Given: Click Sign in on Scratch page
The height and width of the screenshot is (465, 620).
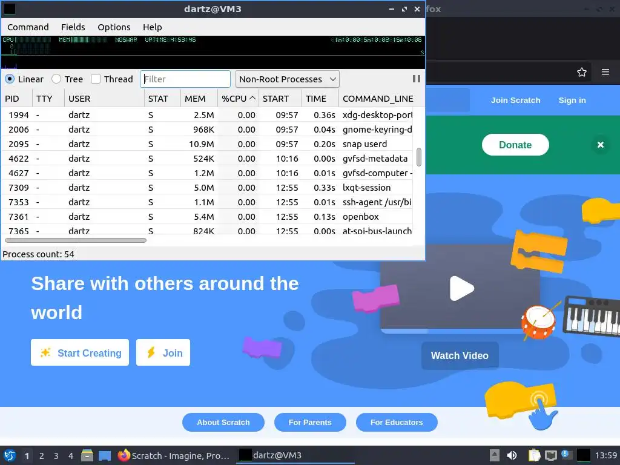Looking at the screenshot, I should click(572, 100).
